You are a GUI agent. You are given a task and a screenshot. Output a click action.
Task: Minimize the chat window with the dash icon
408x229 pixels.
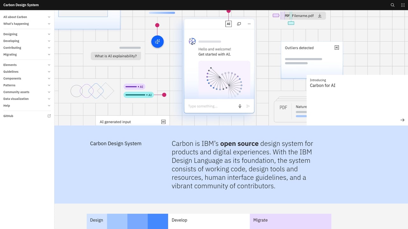click(249, 24)
